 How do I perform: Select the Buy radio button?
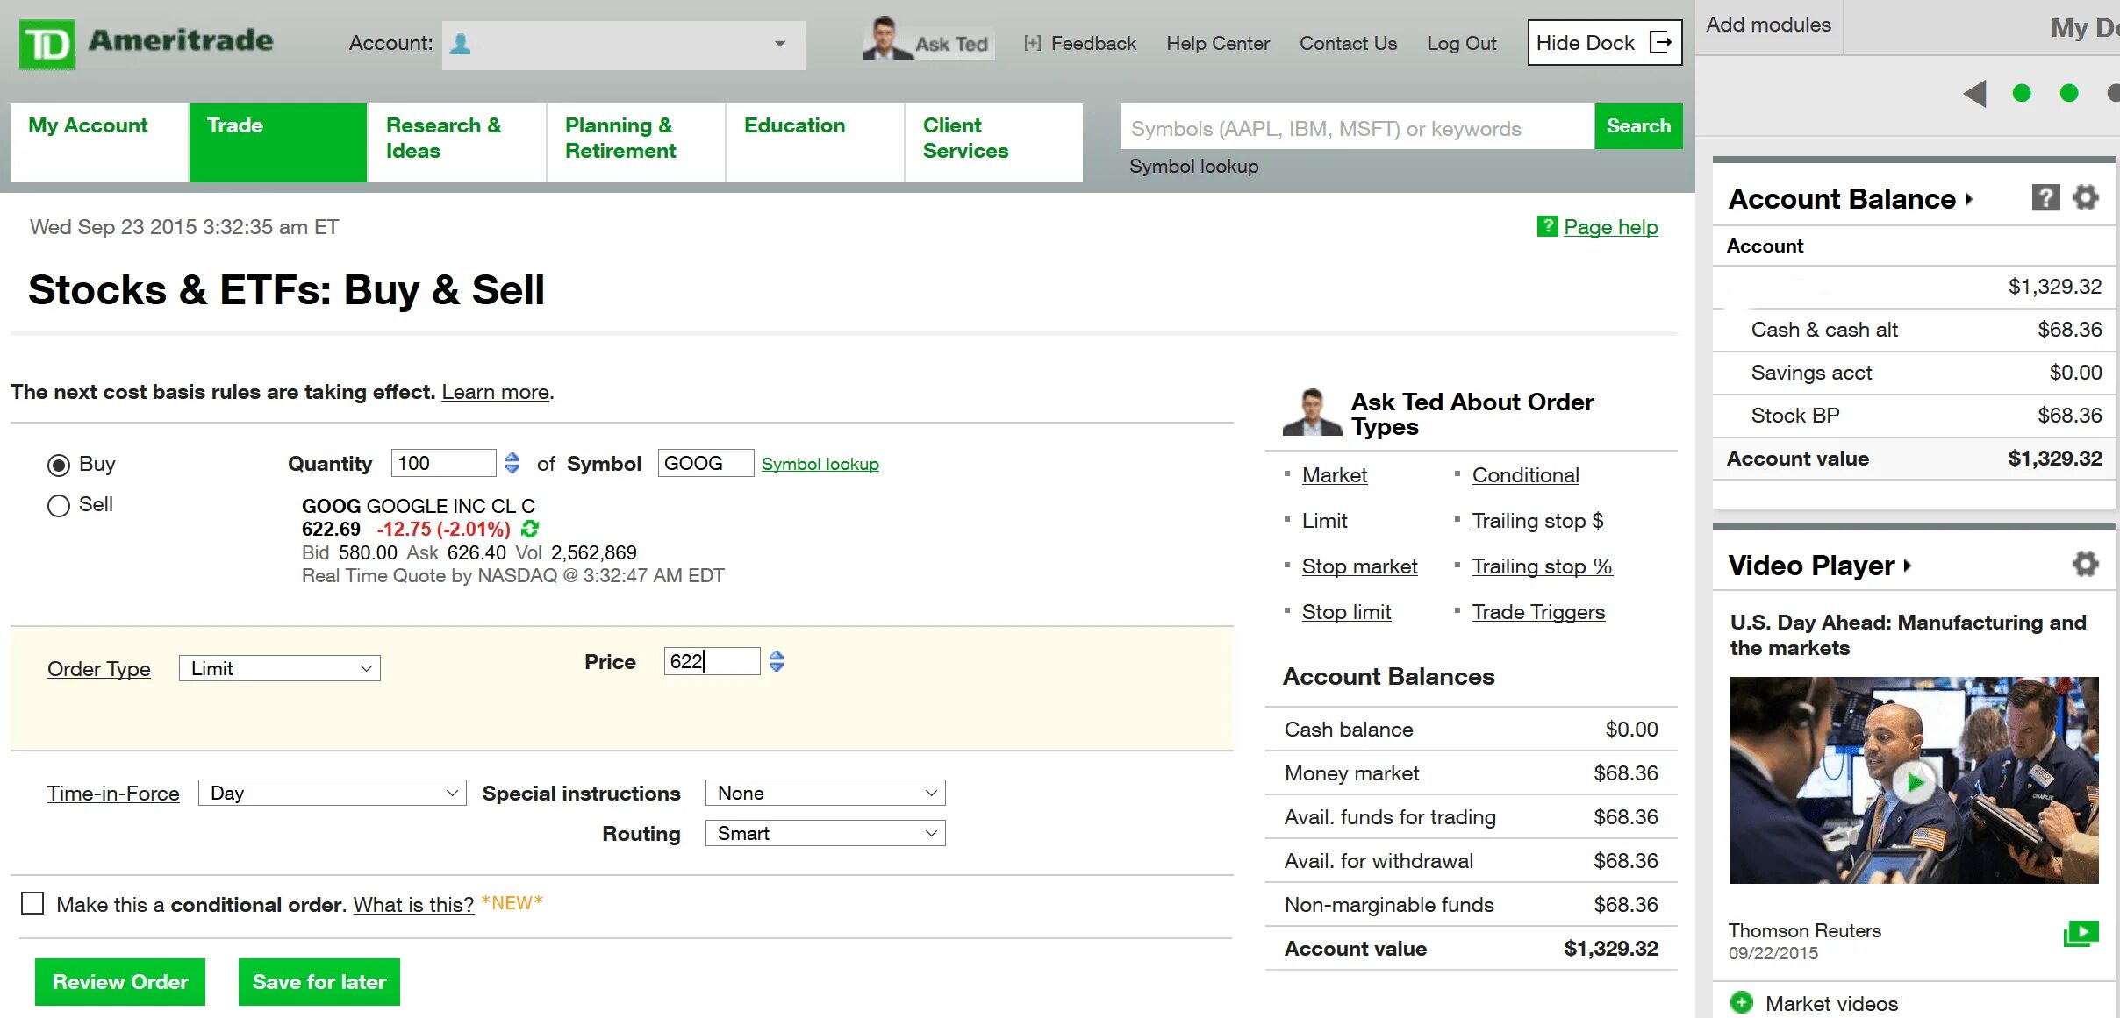(x=59, y=465)
